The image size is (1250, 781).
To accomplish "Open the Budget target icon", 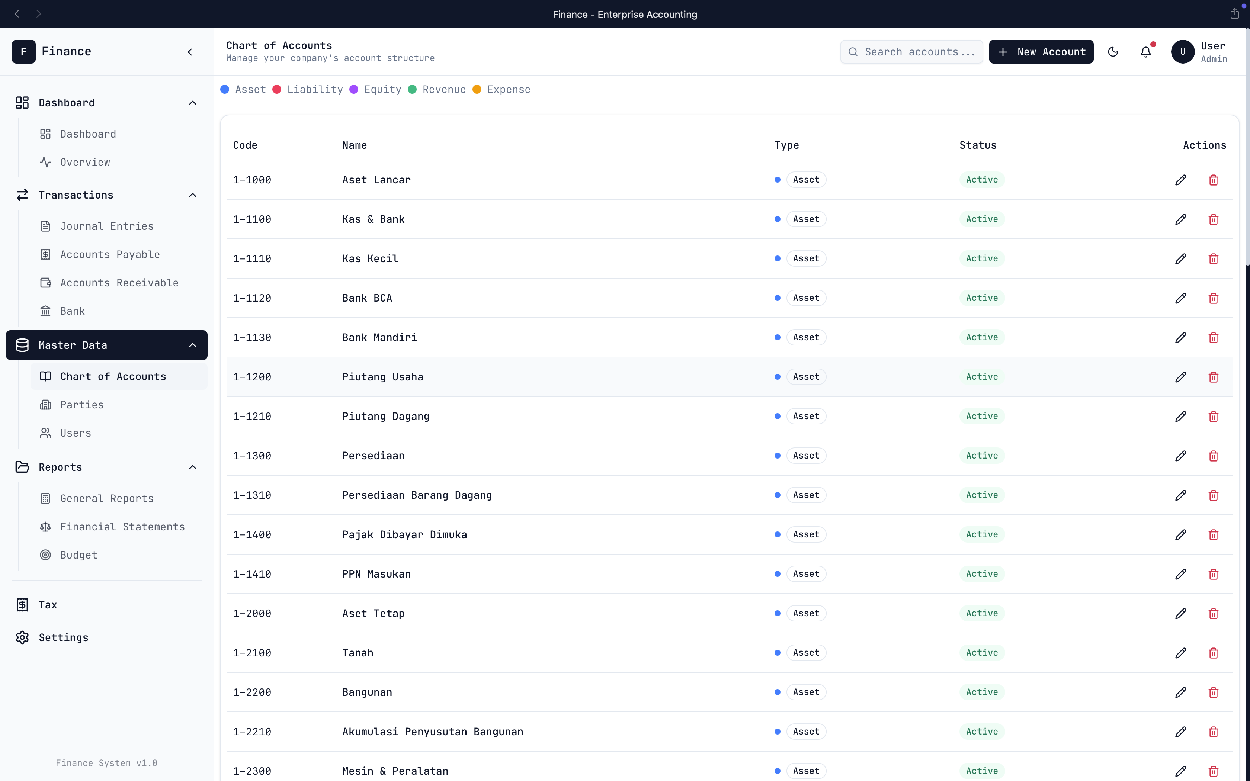I will [46, 555].
